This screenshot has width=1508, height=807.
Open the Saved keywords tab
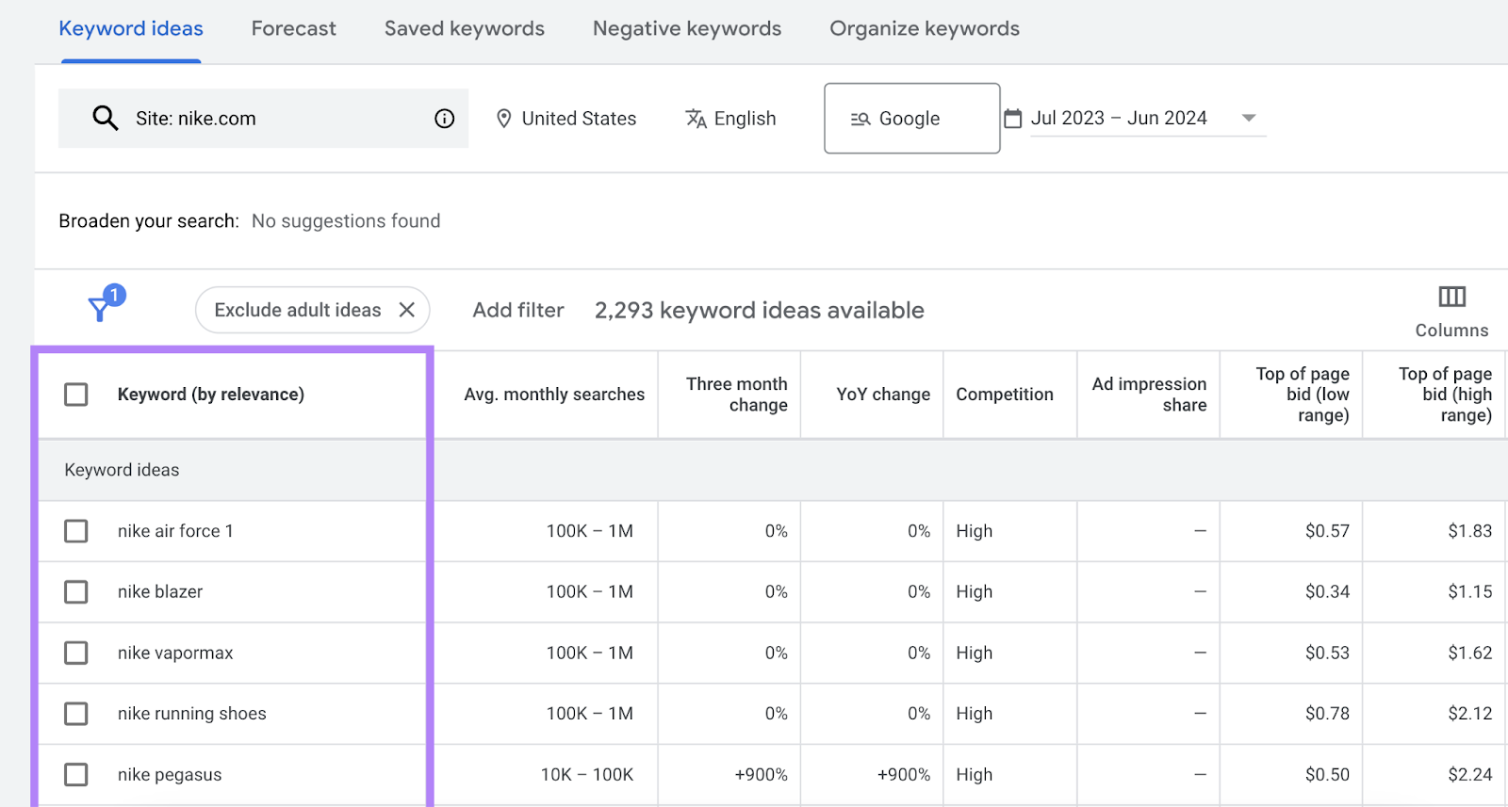click(465, 28)
